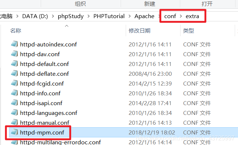
Task: Select the file named httpd-autoindex.conf
Action: point(48,44)
